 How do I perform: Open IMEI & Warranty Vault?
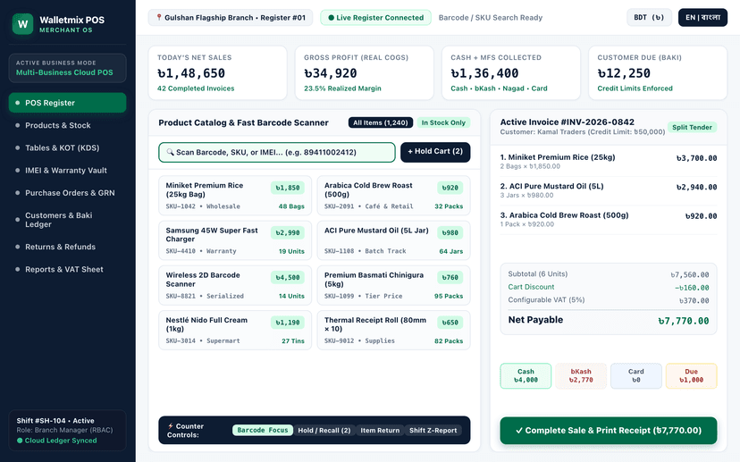68,171
